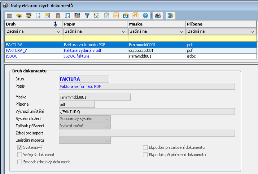Click the double-arrow forward icon
The width and height of the screenshot is (258, 174).
point(170,16)
